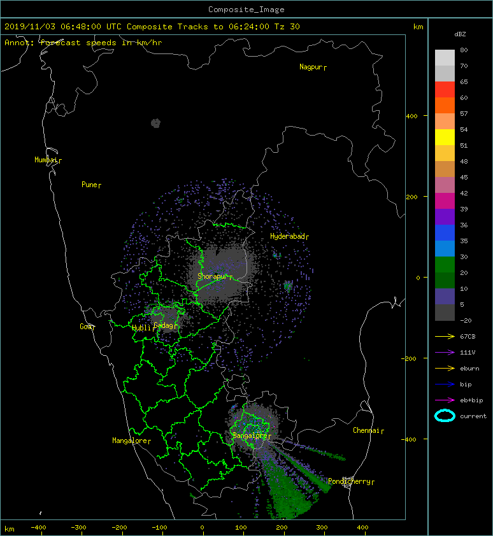Click the purple 111V arrow legend icon
Screen dimensions: 493x536
pos(445,352)
